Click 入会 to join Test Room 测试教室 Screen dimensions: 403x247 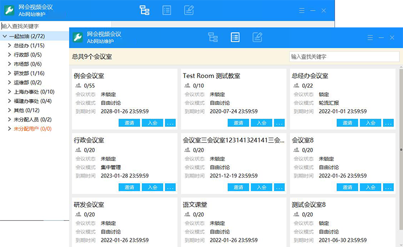tap(261, 123)
